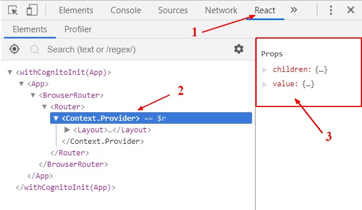This screenshot has height=210, width=362.
Task: Show more tabs with double chevron
Action: click(294, 10)
